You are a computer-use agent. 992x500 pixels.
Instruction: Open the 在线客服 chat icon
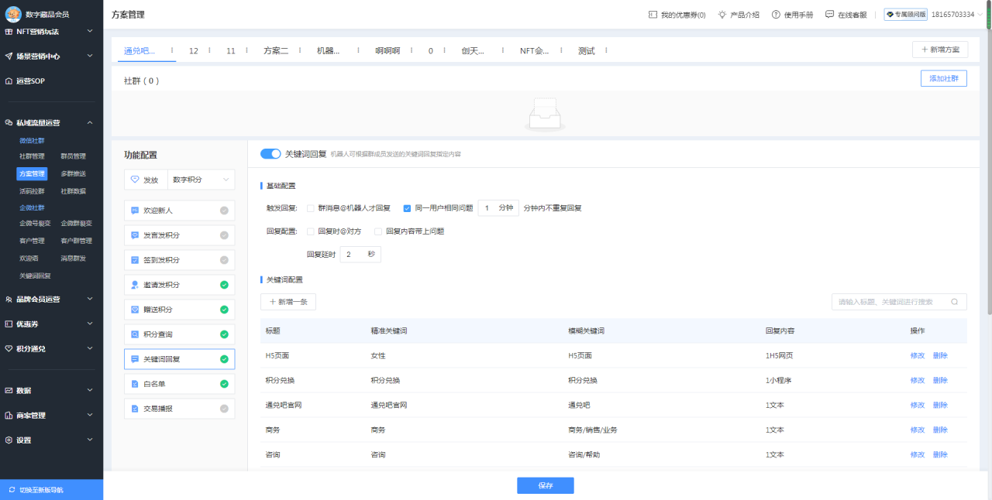point(828,14)
